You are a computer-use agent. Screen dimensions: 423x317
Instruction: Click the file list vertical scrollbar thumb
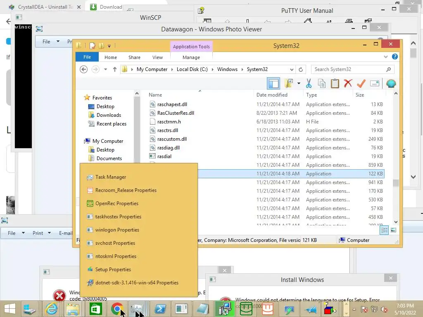[x=396, y=183]
